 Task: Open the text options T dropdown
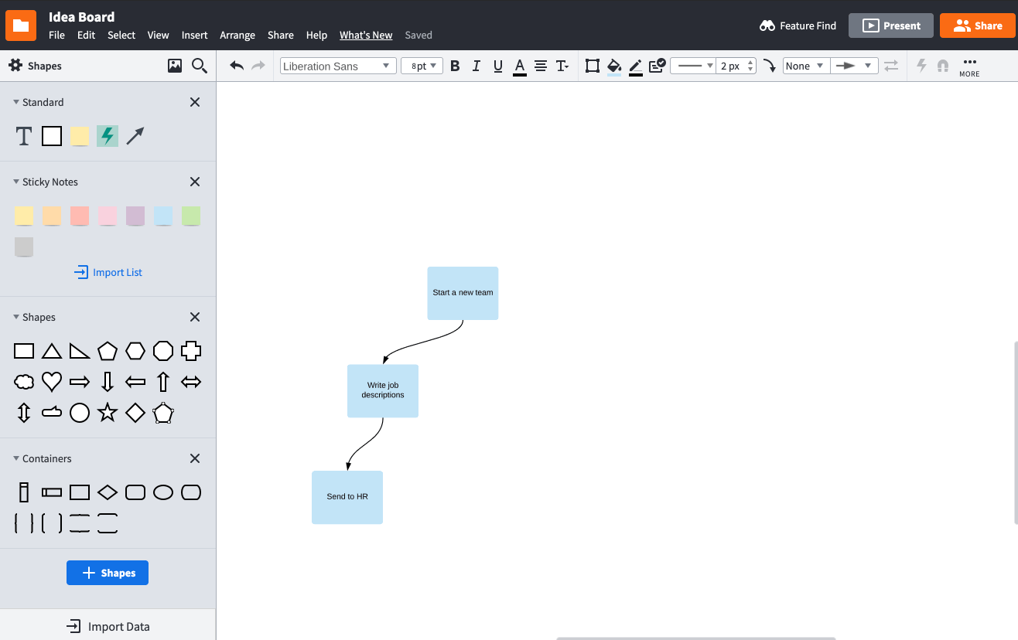tap(562, 66)
